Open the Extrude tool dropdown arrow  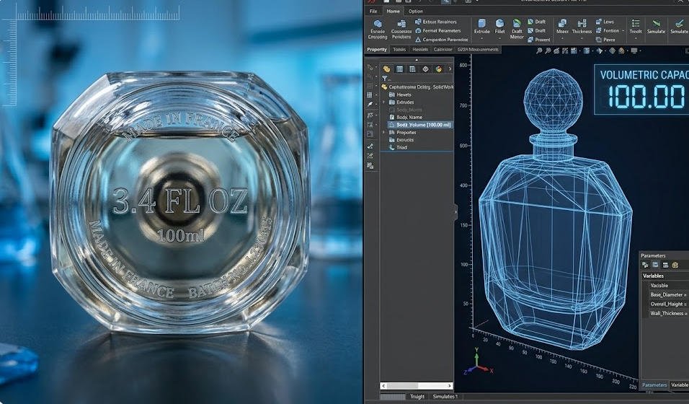[x=481, y=38]
